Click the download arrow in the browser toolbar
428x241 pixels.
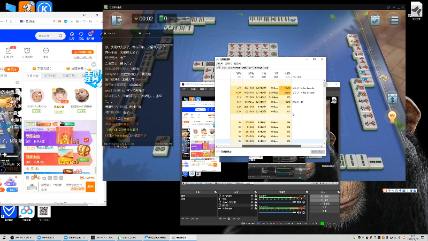pyautogui.click(x=72, y=21)
